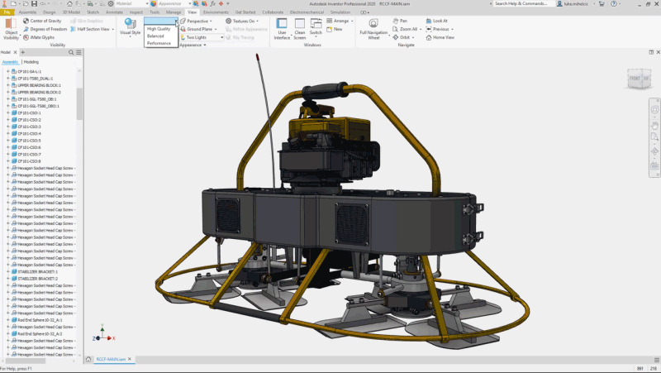Select the Pan tool in the ribbon
Screen dimensions: 661x373
[x=400, y=21]
